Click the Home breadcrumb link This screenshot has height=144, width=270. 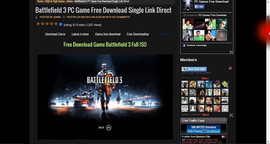click(x=40, y=1)
